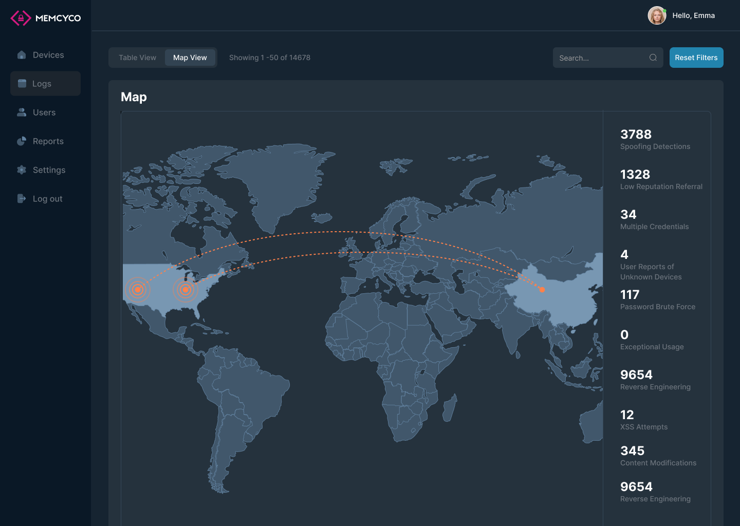Click the Users person icon

tap(22, 112)
